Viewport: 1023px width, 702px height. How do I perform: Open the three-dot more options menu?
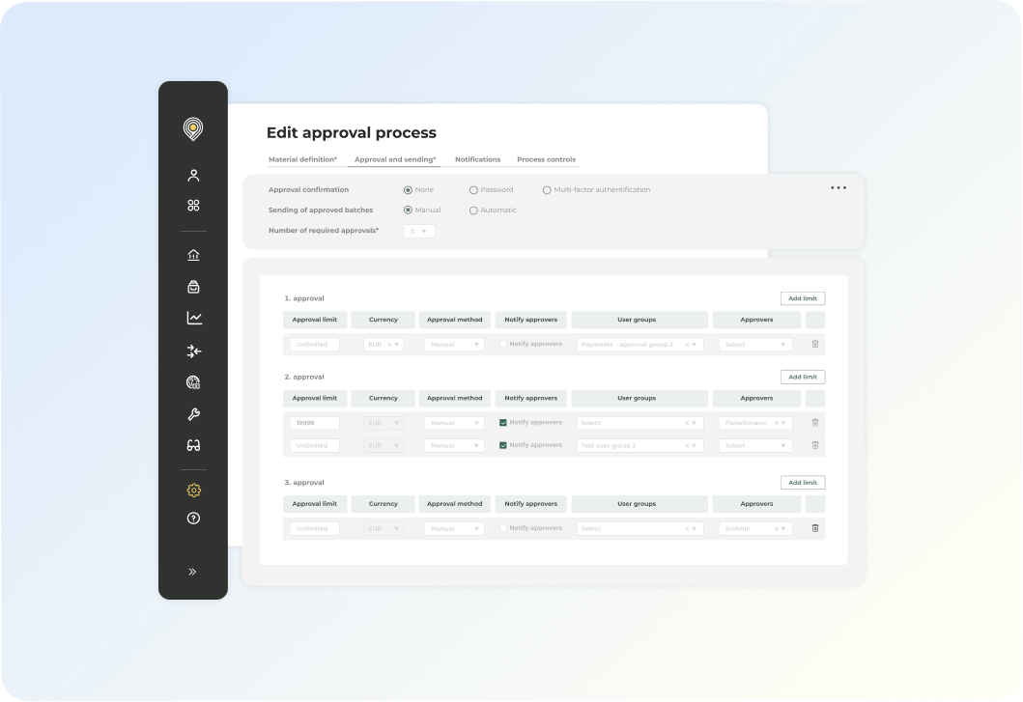[x=838, y=188]
